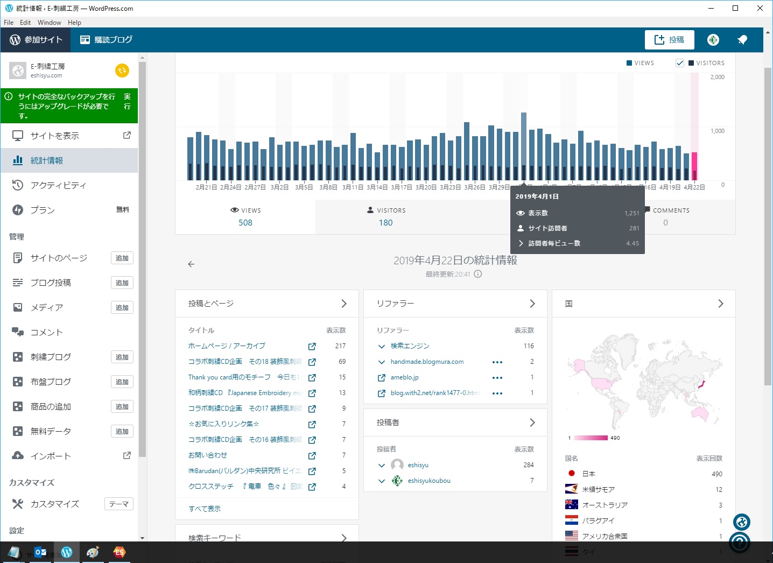Open external link icon for blog.with2.net

coord(382,393)
